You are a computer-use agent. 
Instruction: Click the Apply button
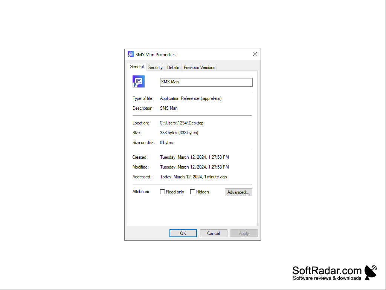244,233
